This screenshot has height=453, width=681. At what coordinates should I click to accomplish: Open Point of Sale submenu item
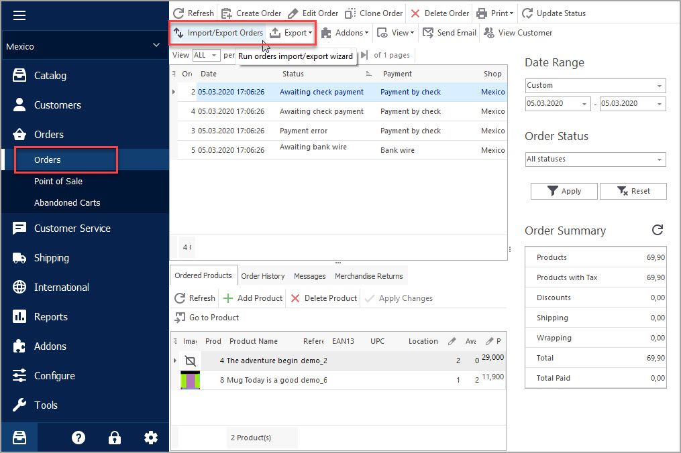58,182
